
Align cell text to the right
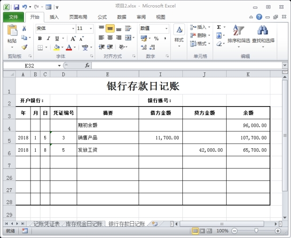(x=119, y=38)
